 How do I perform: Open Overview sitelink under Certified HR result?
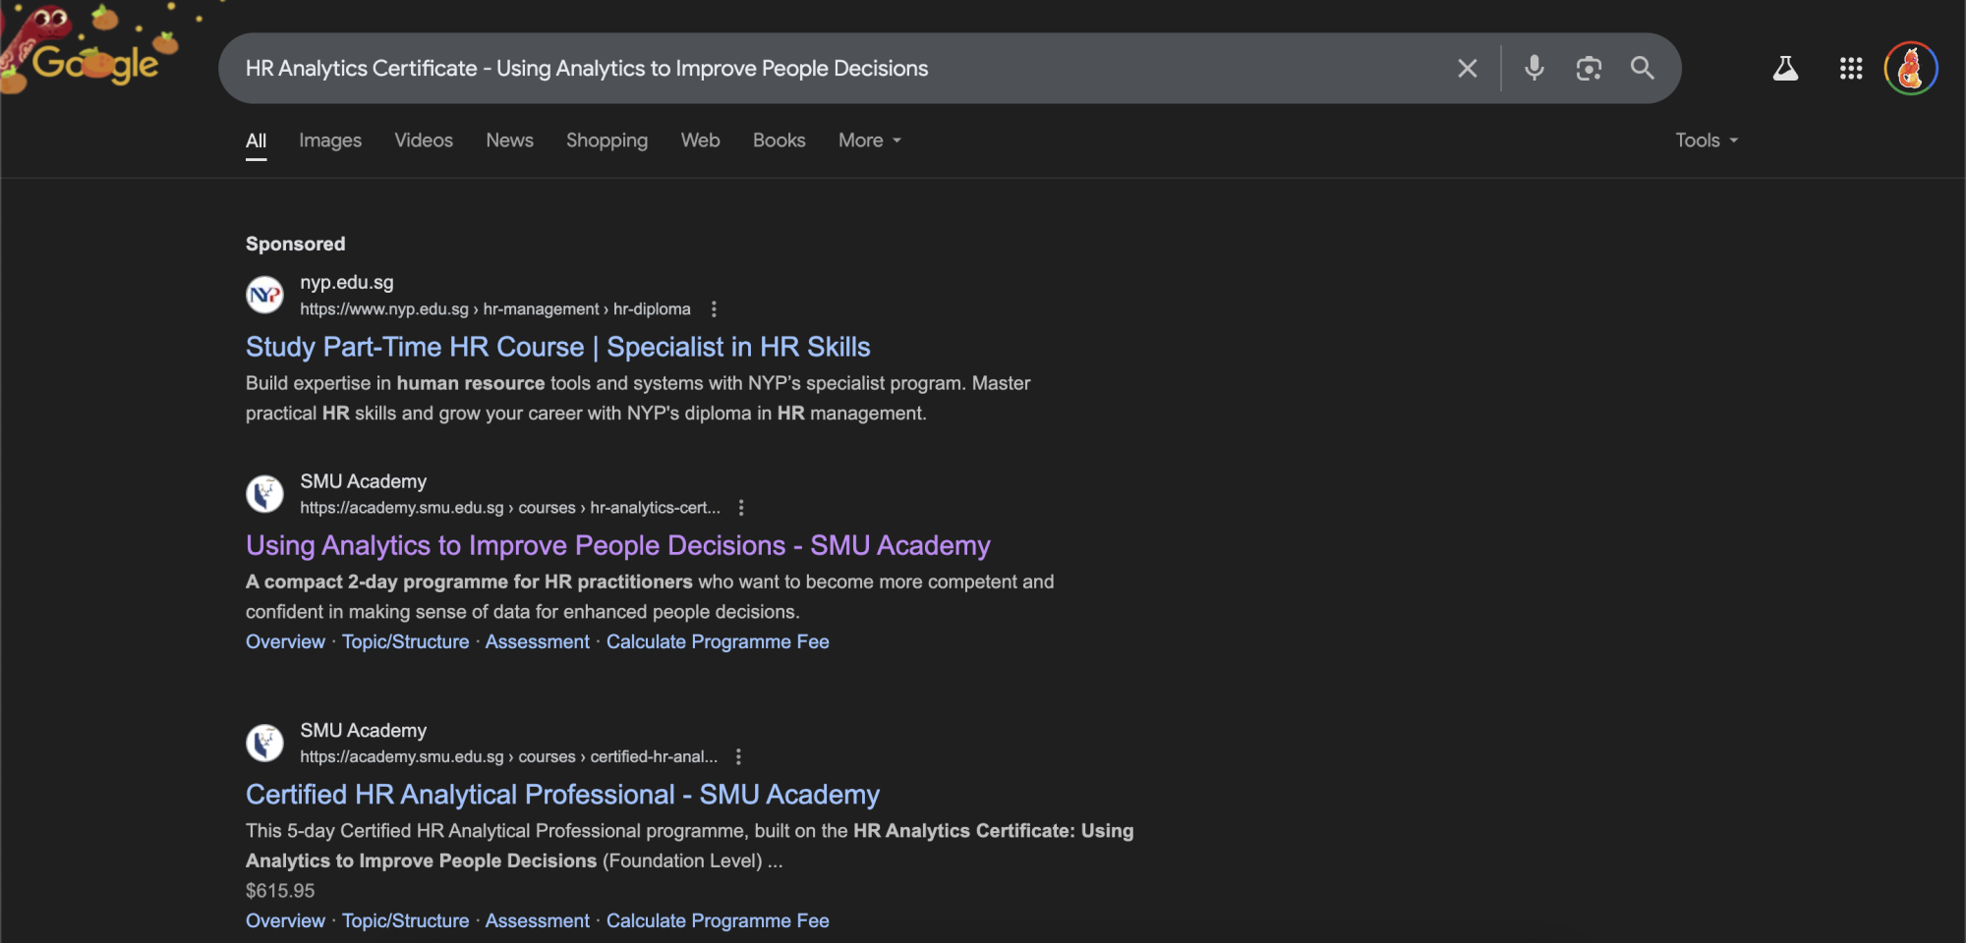(x=285, y=920)
